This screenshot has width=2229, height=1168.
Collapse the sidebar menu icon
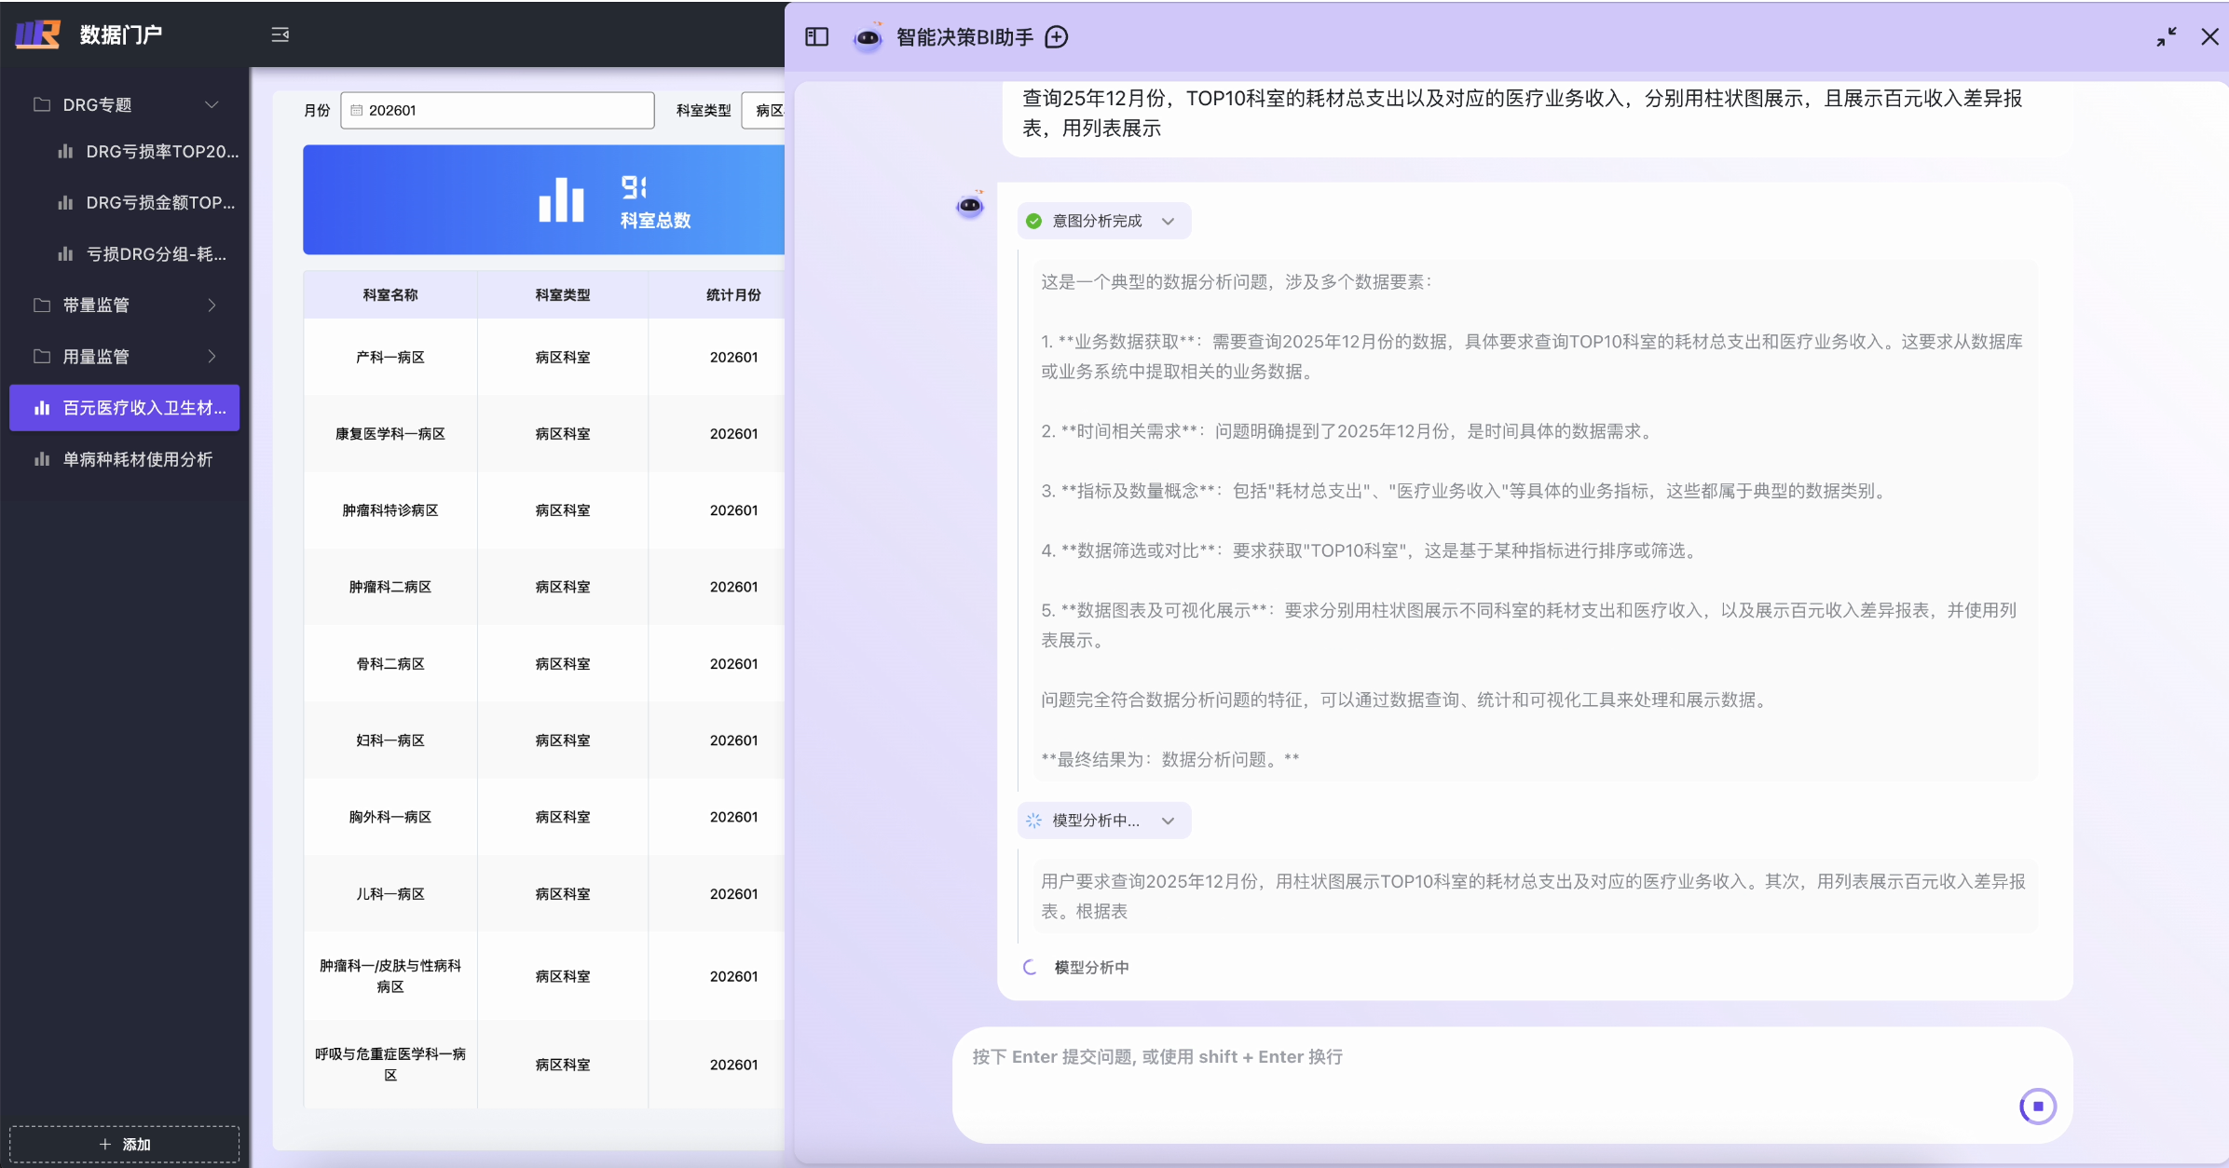[280, 35]
